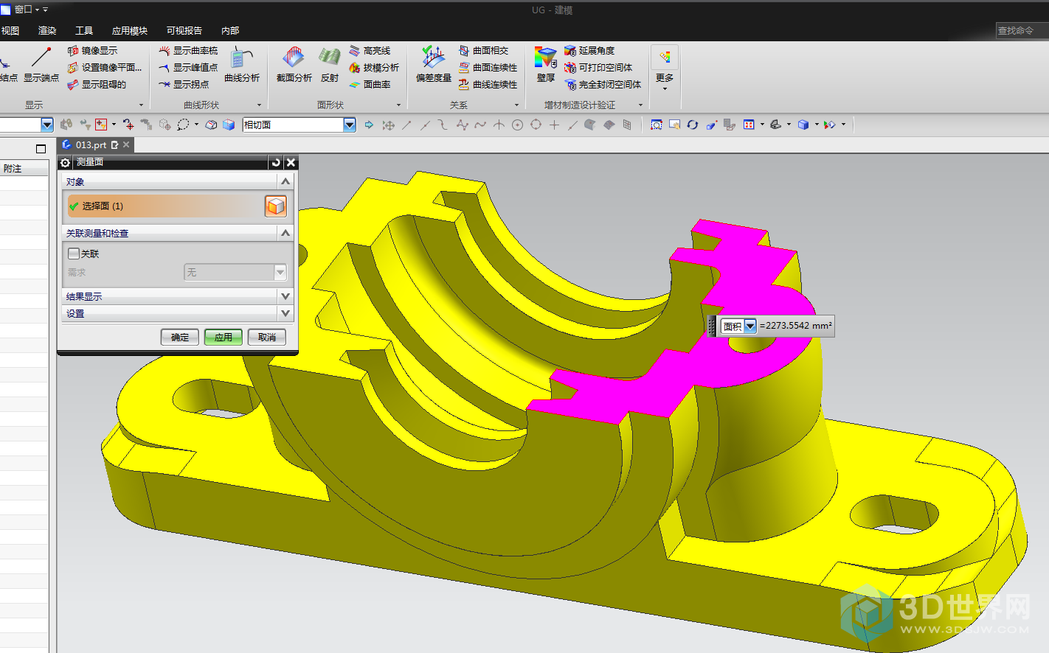
Task: Click 完全封闭空间体 fully enclosed volume tool
Action: tap(603, 85)
